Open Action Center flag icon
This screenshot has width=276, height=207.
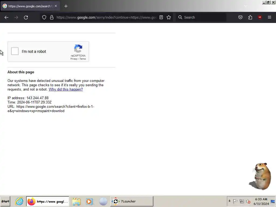[x=235, y=201]
